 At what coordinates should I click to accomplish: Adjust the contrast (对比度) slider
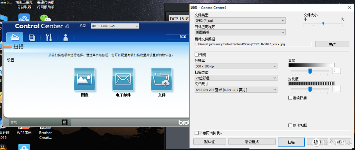click(310, 89)
